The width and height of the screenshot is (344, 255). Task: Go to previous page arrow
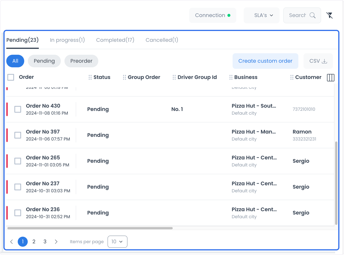click(11, 242)
